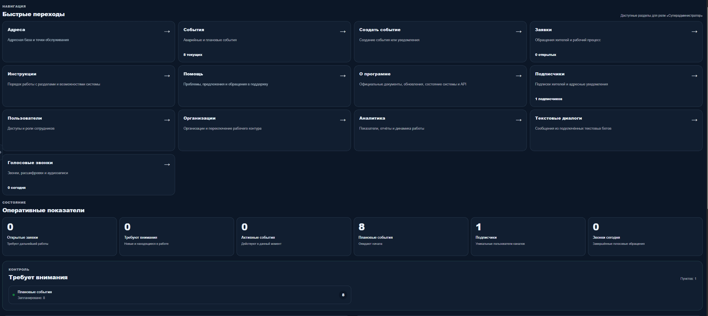Image resolution: width=708 pixels, height=316 pixels.
Task: Click arrow icon on Голосовые звонки card
Action: click(x=167, y=165)
